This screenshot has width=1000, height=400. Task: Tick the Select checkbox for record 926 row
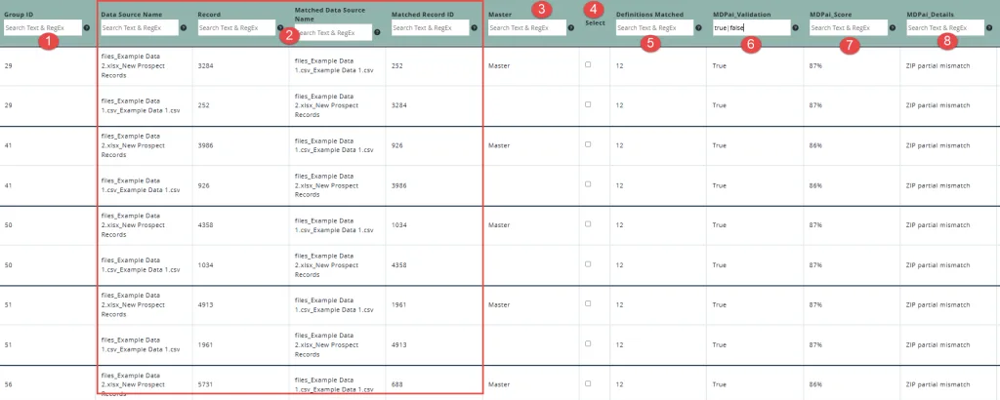pyautogui.click(x=588, y=184)
